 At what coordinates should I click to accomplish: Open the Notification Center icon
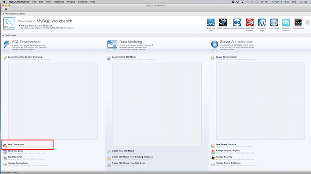pos(306,2)
